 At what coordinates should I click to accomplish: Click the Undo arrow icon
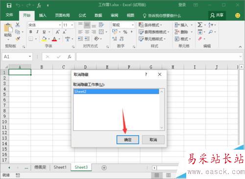click(x=18, y=5)
